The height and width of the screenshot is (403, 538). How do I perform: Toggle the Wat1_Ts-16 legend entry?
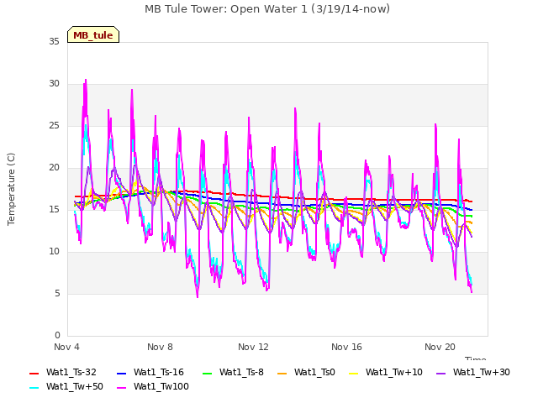point(150,373)
